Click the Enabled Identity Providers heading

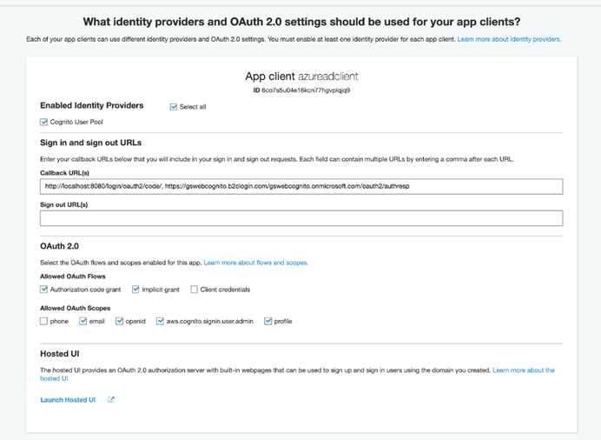point(92,105)
